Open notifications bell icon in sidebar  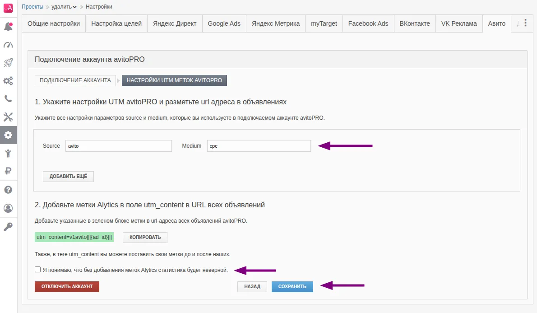tap(8, 26)
